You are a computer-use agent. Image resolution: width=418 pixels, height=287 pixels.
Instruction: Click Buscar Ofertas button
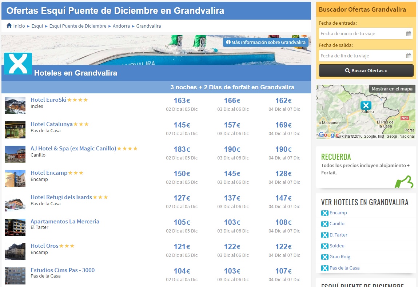point(366,70)
